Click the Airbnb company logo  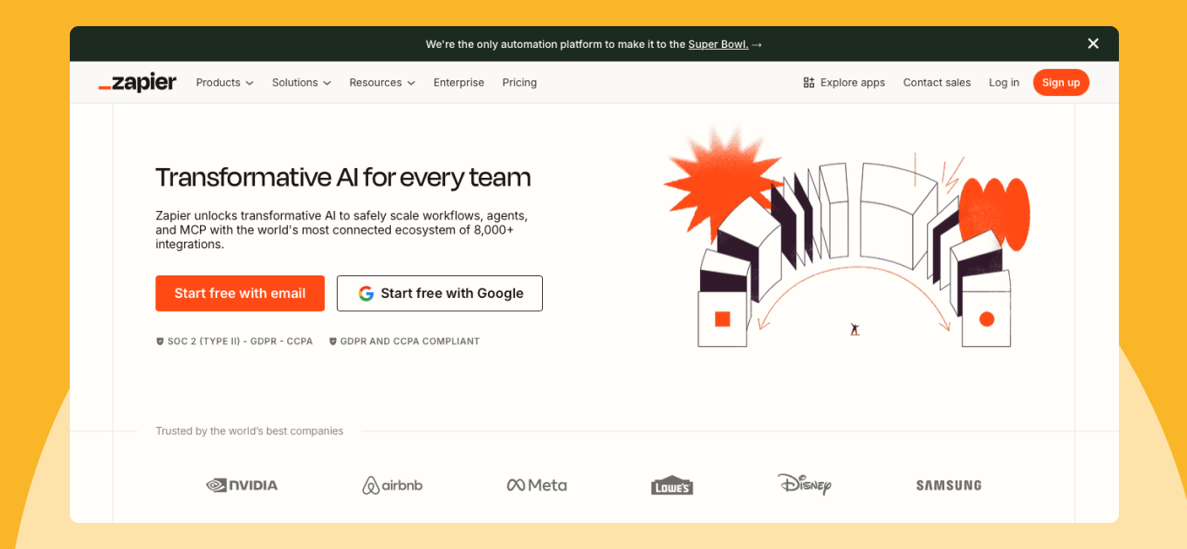click(392, 485)
